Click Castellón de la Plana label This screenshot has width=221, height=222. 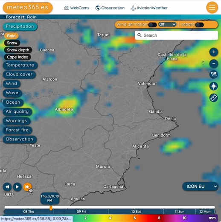tap(172, 57)
